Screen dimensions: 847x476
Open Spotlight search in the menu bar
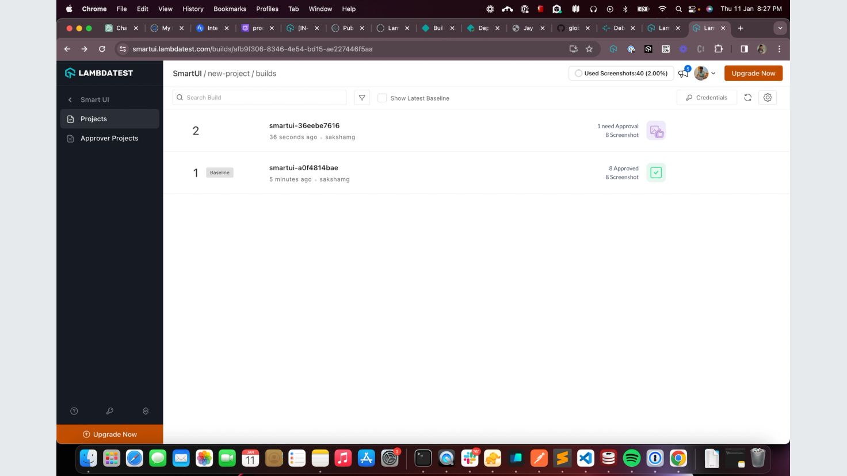[678, 9]
